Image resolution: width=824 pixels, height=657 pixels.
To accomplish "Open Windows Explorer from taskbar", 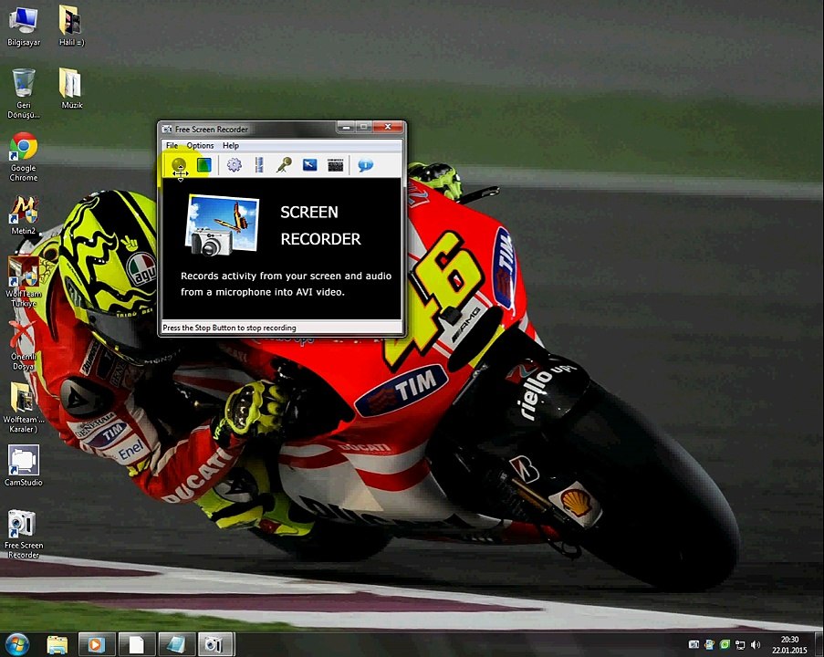I will coord(57,644).
